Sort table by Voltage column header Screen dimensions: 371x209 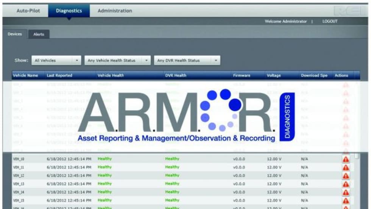pyautogui.click(x=274, y=76)
